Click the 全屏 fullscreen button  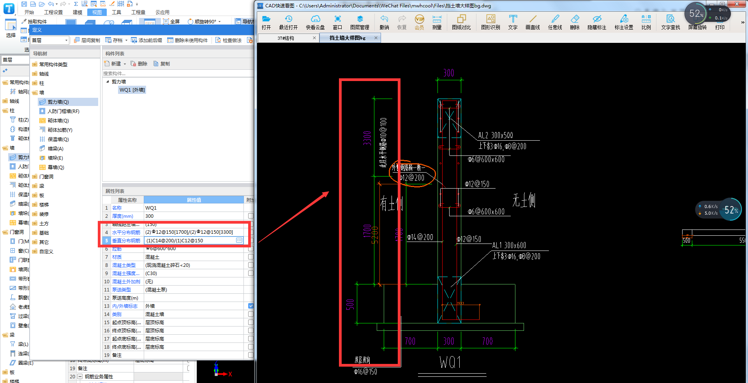[x=172, y=21]
